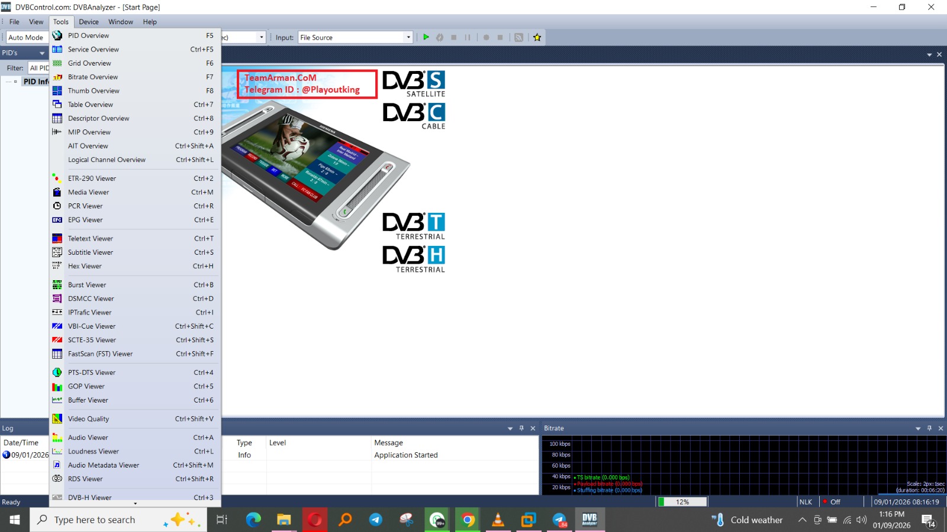Open the PID's panel dropdown arrow

[42, 53]
